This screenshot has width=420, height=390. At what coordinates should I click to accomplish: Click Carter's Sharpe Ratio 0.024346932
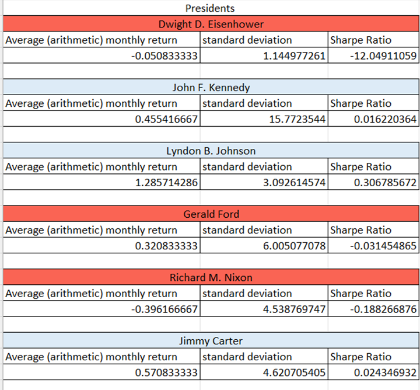coord(373,372)
